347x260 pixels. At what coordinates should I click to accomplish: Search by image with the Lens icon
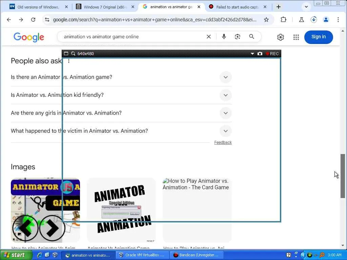coord(238,37)
